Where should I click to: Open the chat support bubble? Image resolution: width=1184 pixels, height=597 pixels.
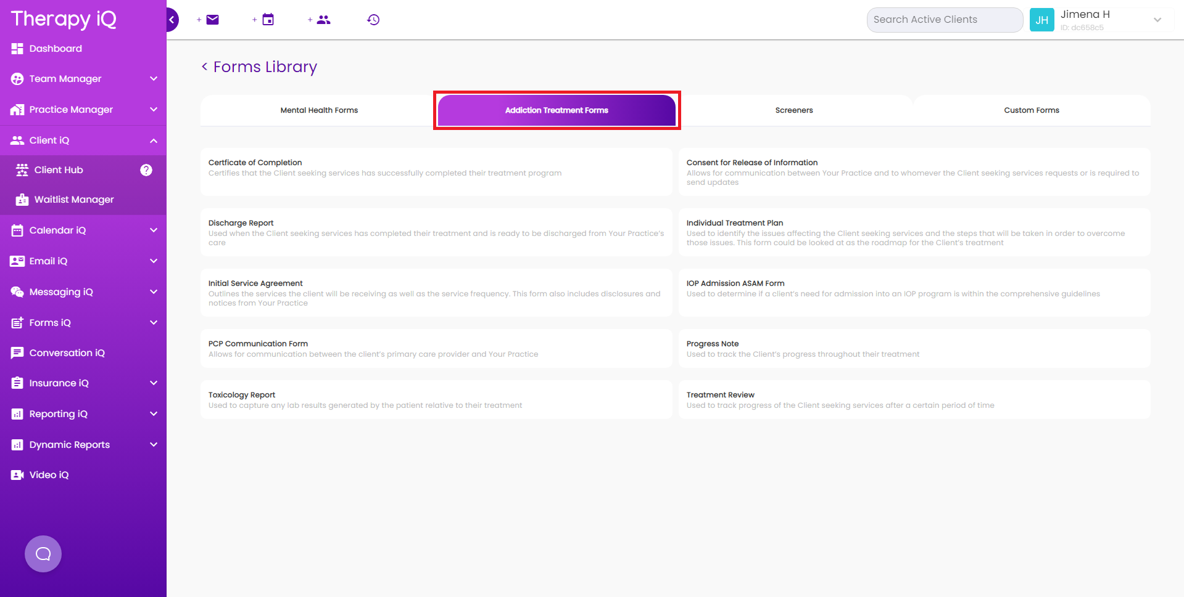43,554
